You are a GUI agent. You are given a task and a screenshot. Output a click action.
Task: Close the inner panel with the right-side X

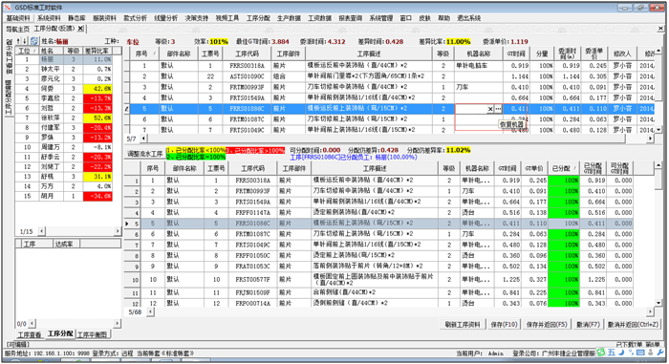pos(660,29)
